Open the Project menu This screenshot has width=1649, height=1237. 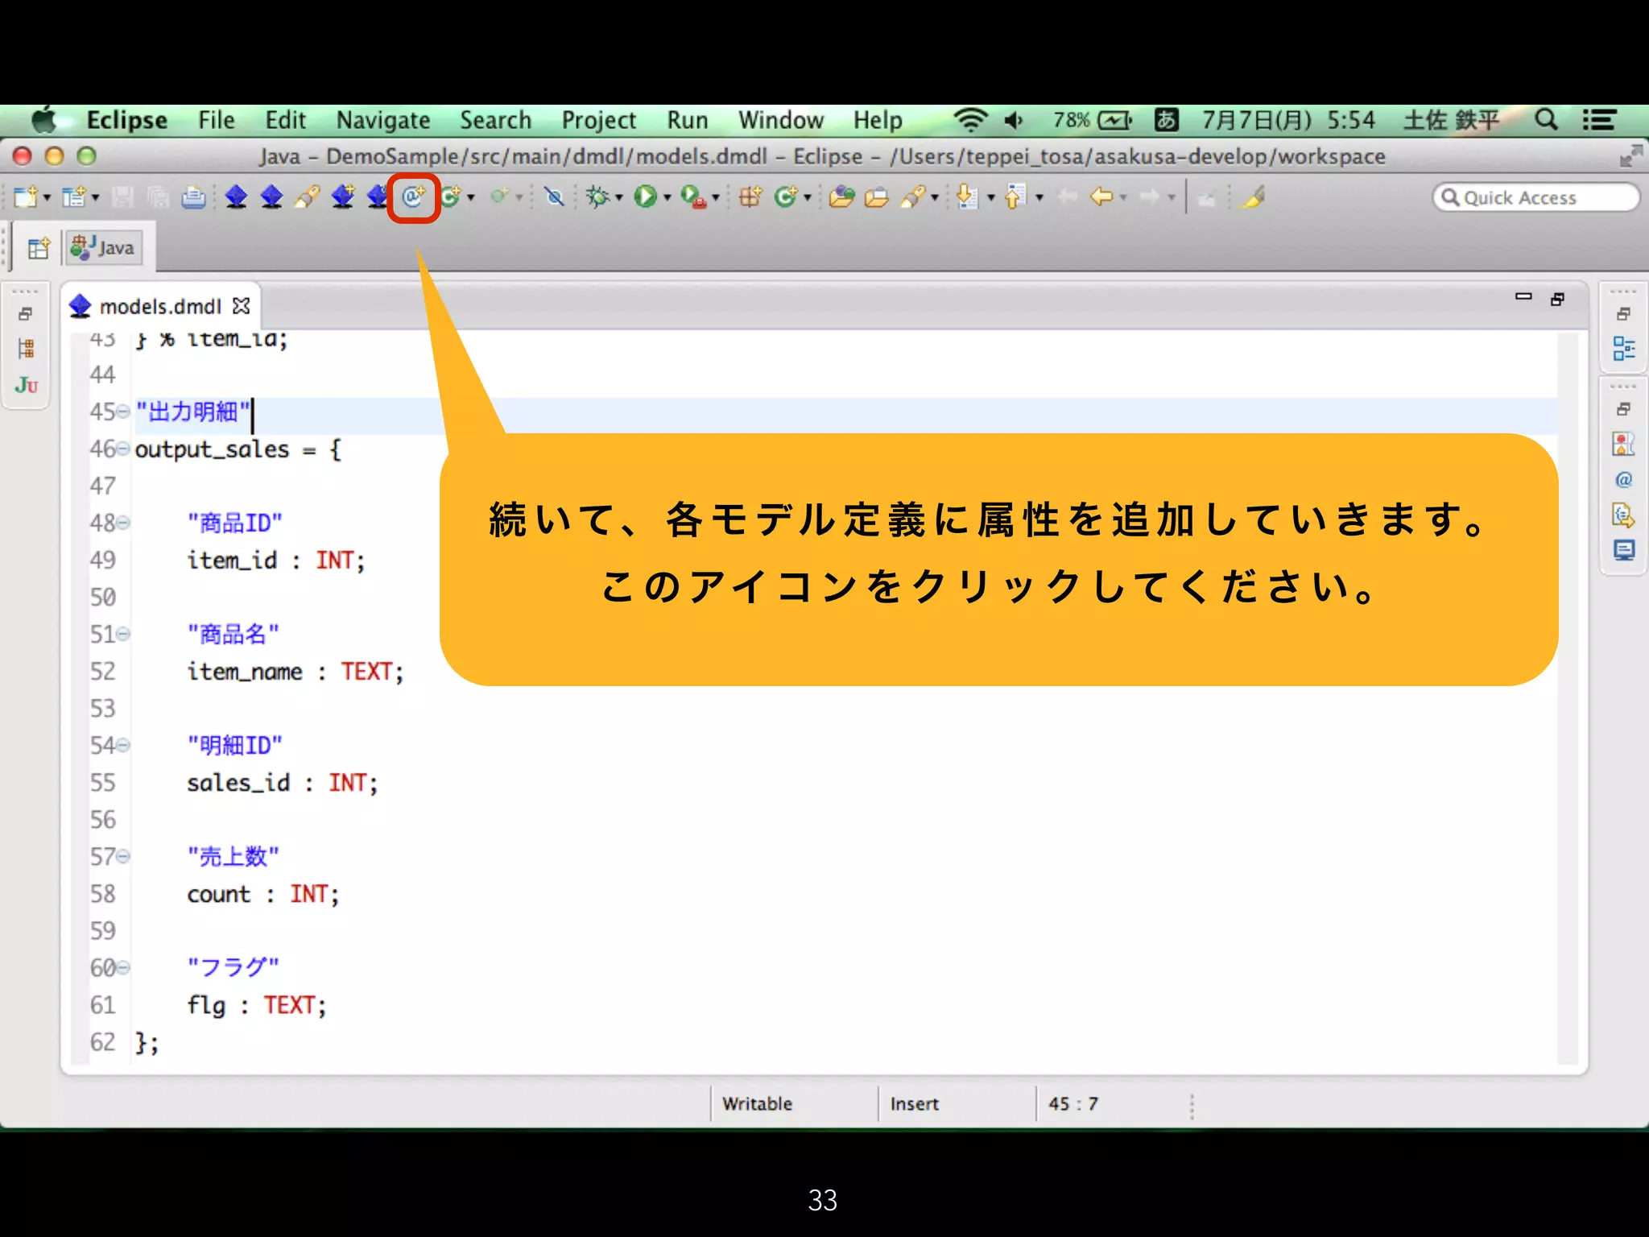[599, 121]
